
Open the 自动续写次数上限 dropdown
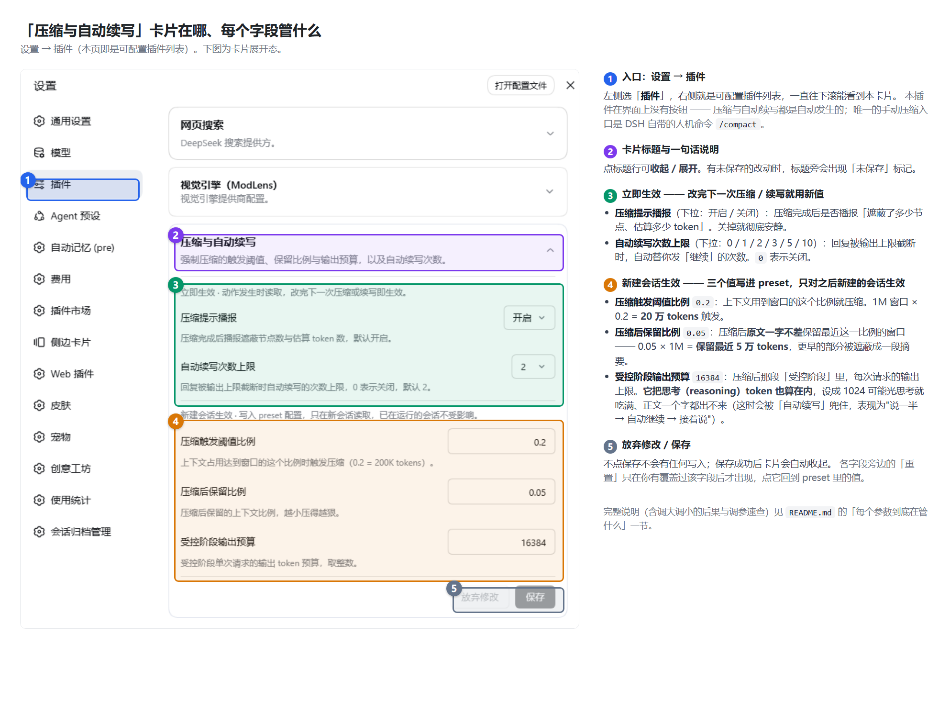(x=533, y=367)
